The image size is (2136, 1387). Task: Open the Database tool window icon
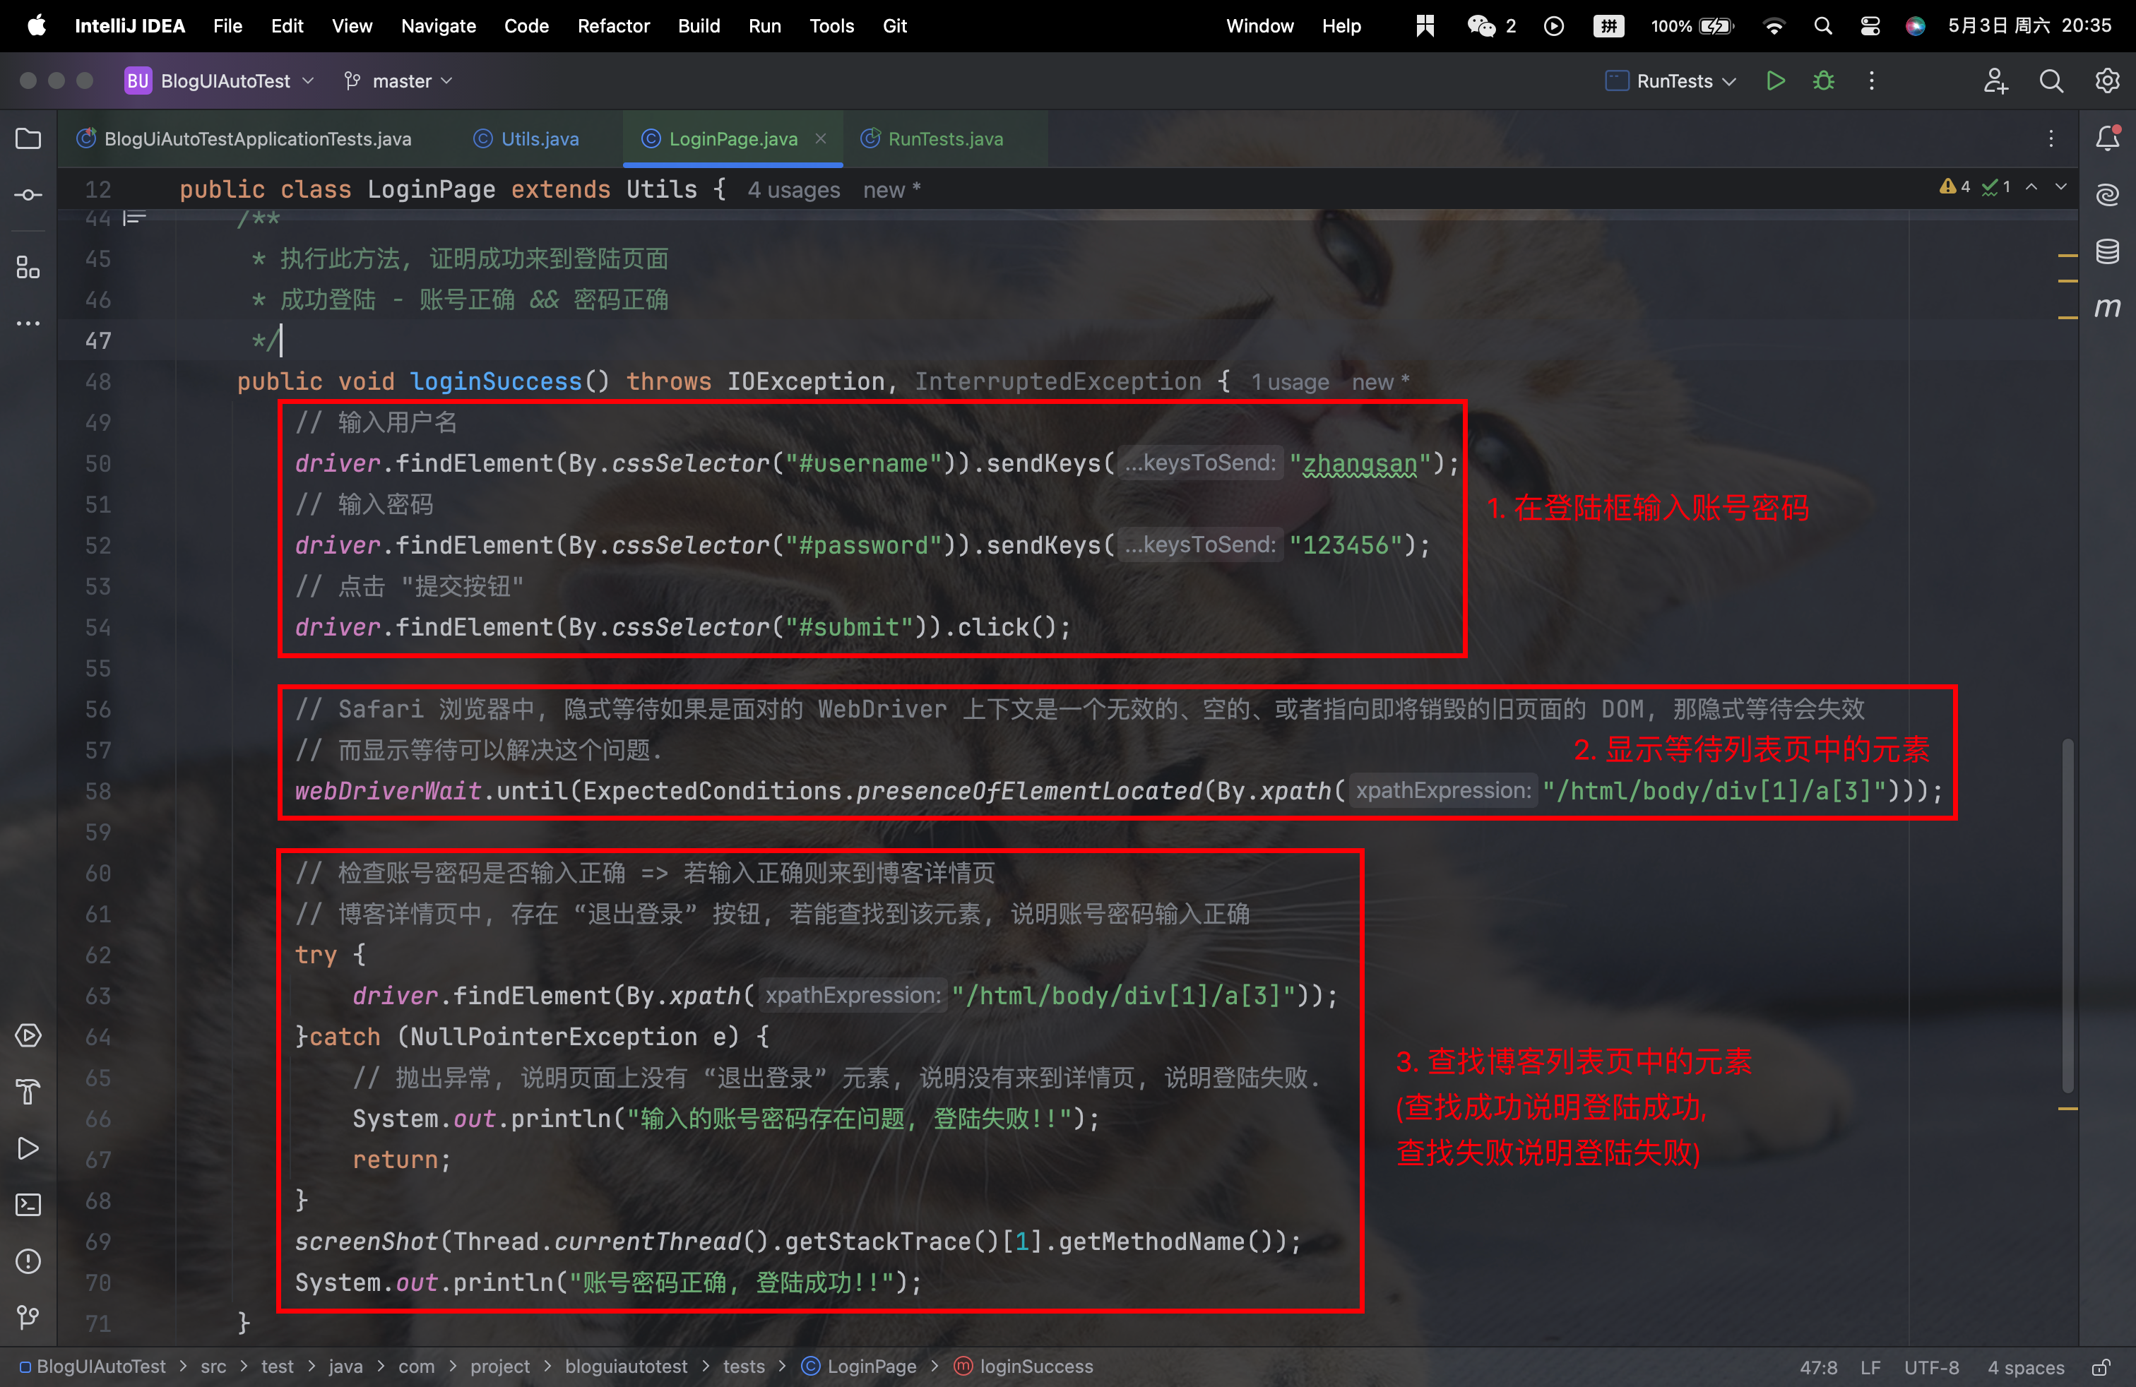coord(2107,251)
